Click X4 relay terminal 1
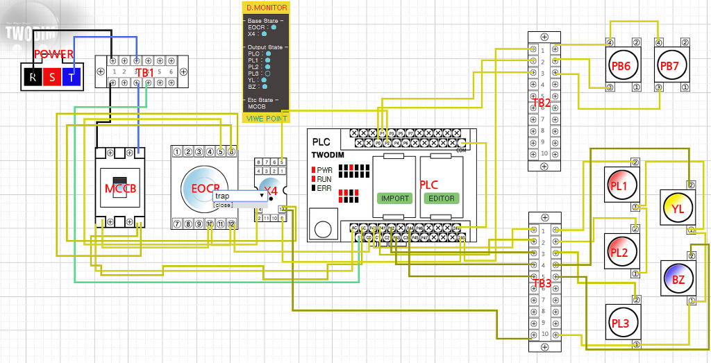Image resolution: width=711 pixels, height=363 pixels. pyautogui.click(x=282, y=171)
